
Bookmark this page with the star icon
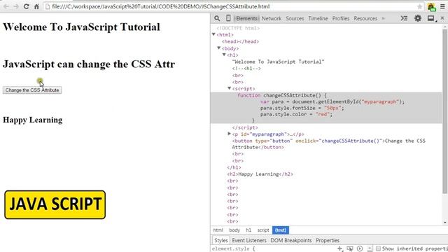[419, 6]
